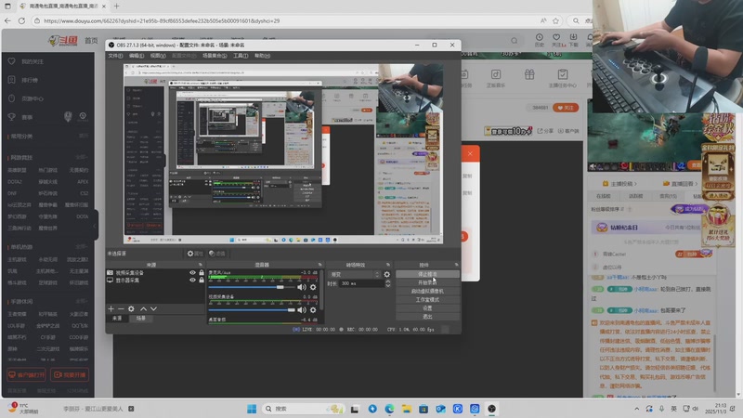
Task: Select the 视频采集设备 source row
Action: [155, 272]
